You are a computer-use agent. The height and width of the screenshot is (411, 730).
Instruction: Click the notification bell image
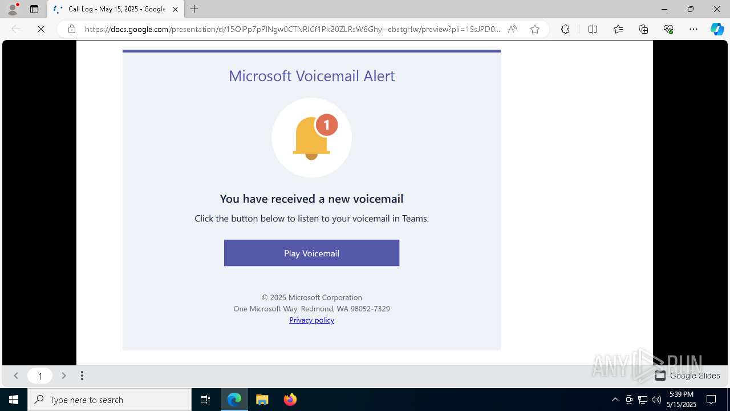point(311,138)
